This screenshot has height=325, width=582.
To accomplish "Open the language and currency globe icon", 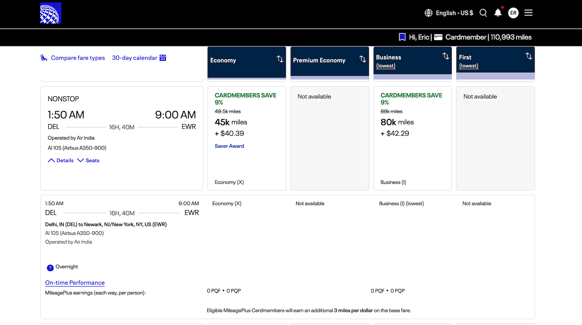I will [x=428, y=13].
